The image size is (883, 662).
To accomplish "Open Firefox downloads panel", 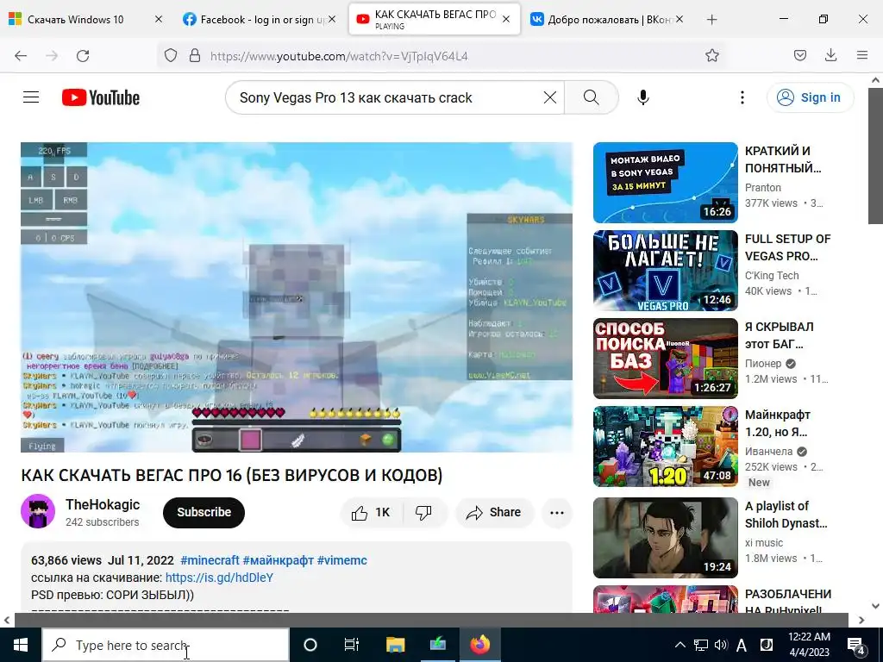I will coord(830,55).
